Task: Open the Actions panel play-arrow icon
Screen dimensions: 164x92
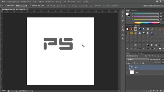Action: (123, 16)
